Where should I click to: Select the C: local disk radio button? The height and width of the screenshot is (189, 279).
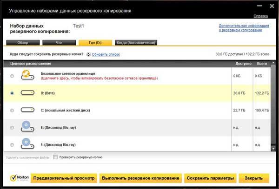click(x=12, y=111)
